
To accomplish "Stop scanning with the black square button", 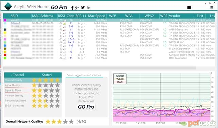I will 189,7.
